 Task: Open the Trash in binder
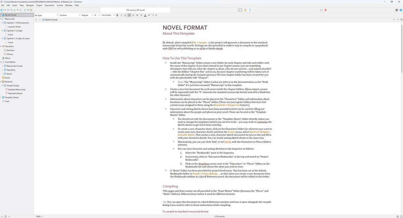coord(7,101)
